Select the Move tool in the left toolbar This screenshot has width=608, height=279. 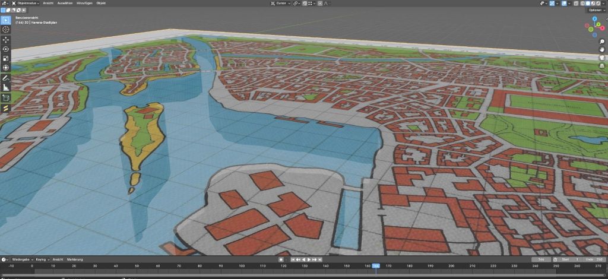[x=6, y=39]
